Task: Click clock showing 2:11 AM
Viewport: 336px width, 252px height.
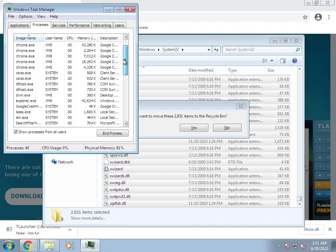Action: point(319,243)
